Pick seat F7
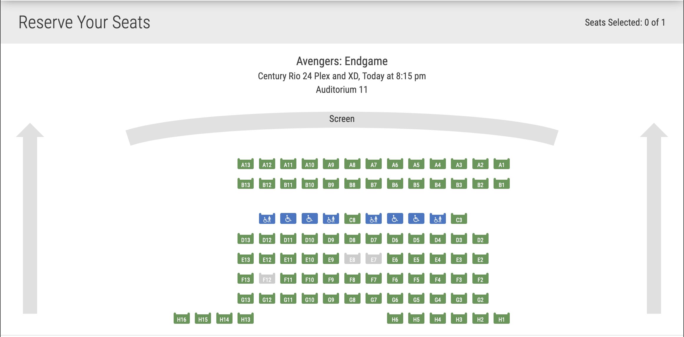 (x=373, y=279)
